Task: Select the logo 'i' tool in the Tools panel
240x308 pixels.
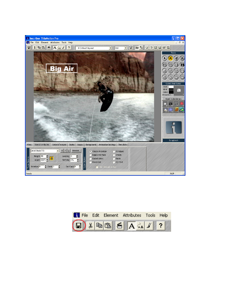Action: pos(182,65)
